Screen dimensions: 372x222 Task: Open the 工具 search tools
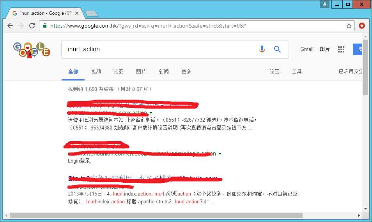coord(297,72)
